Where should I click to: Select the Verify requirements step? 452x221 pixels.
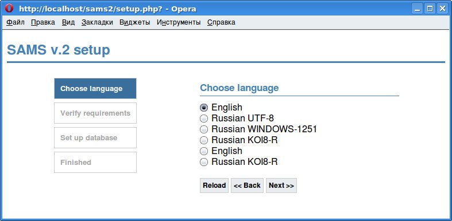(x=95, y=113)
